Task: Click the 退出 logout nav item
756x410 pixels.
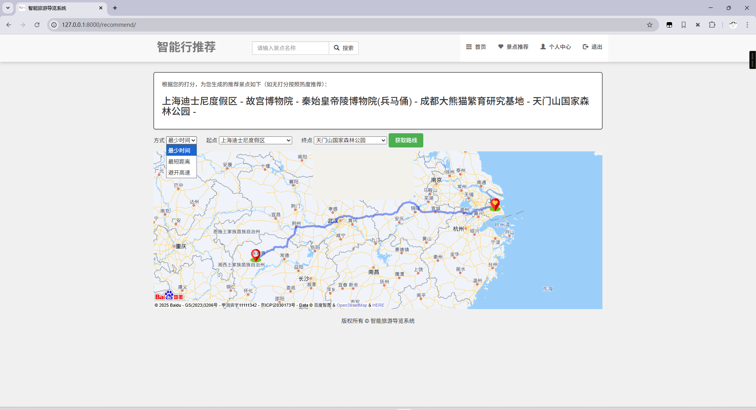Action: click(x=593, y=47)
